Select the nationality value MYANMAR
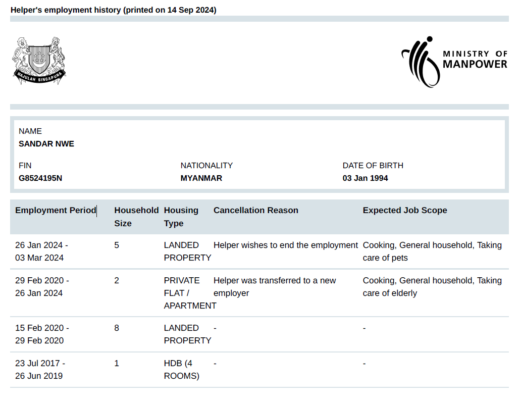This screenshot has height=404, width=521. pos(201,178)
